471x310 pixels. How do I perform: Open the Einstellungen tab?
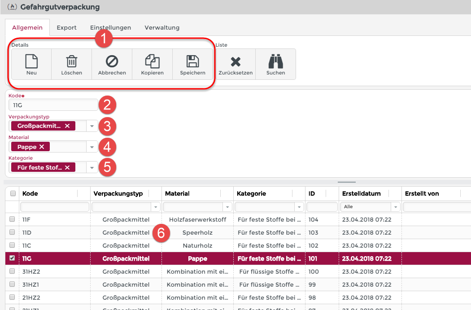click(x=110, y=27)
